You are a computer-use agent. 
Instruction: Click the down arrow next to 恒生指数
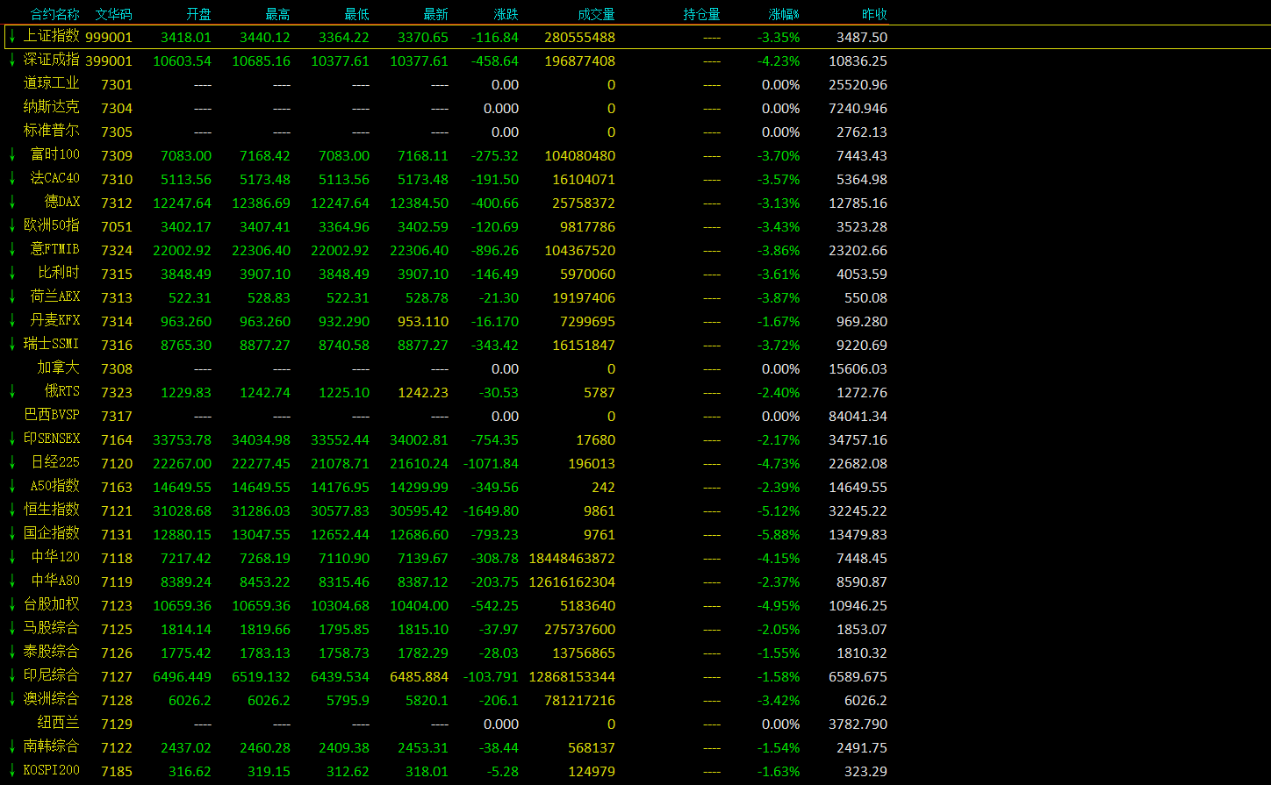[12, 510]
